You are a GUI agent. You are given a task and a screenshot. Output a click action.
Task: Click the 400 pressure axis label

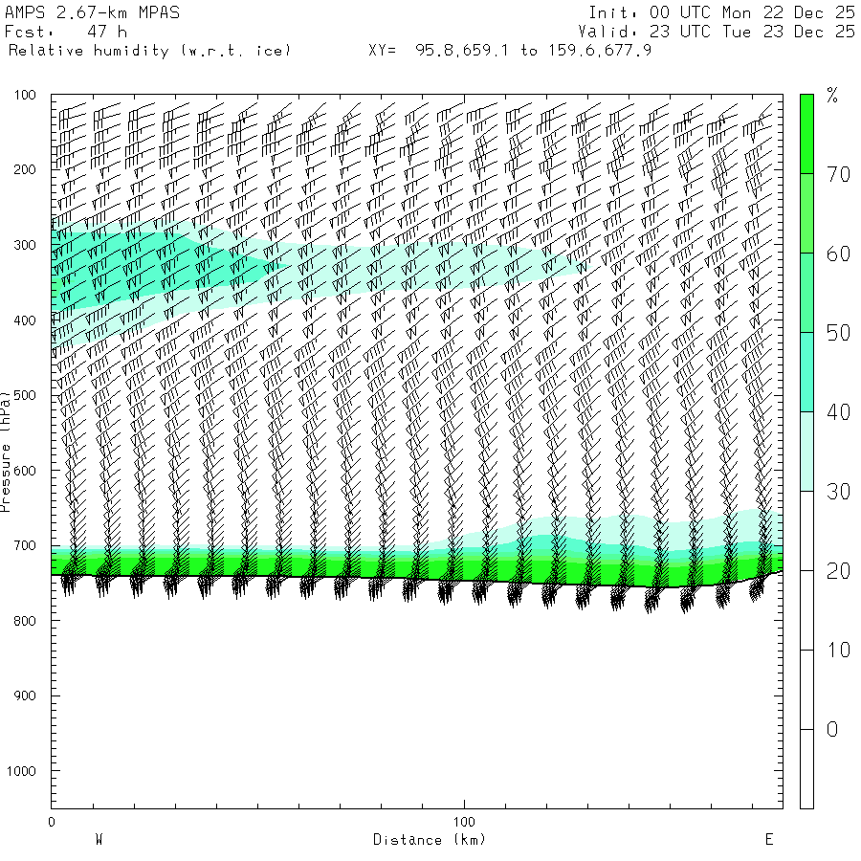coord(25,320)
